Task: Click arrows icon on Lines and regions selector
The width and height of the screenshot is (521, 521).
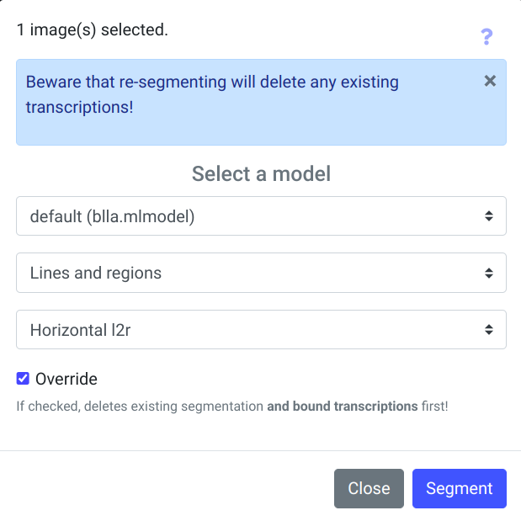Action: point(489,273)
